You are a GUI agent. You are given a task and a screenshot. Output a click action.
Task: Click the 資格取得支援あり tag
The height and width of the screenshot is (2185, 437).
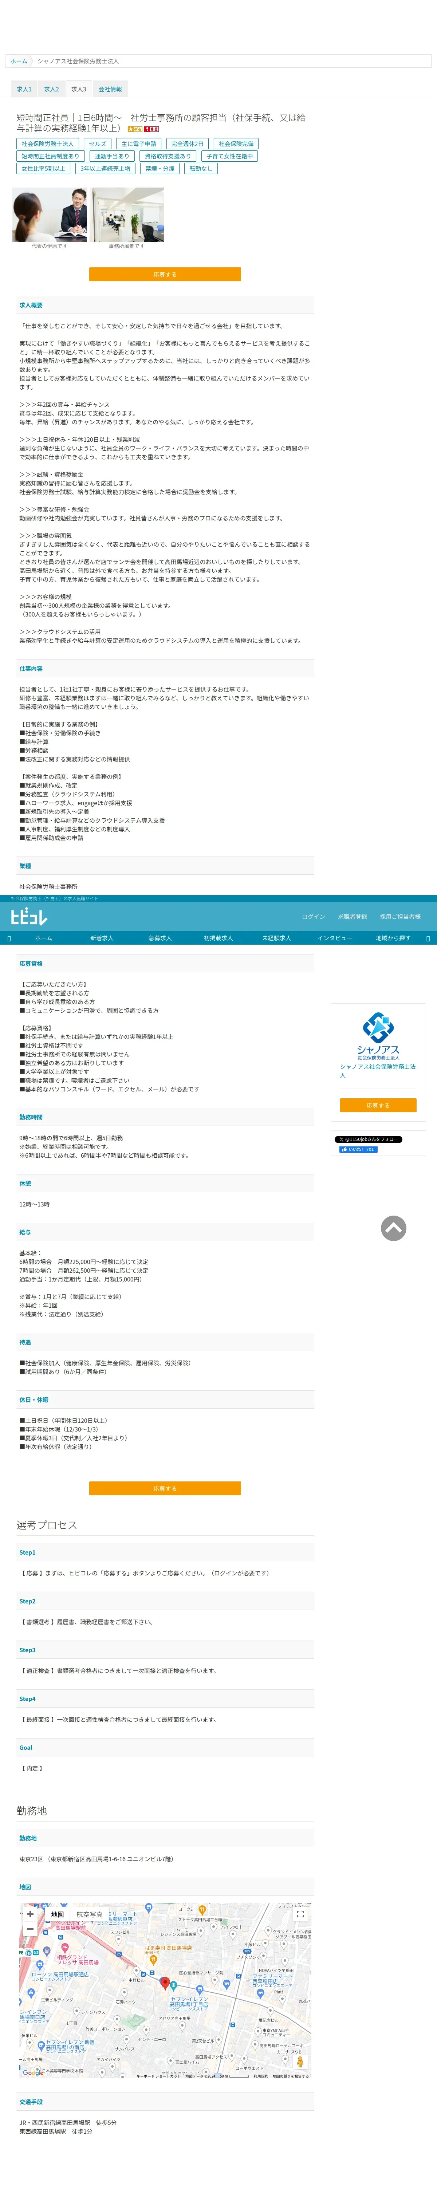(x=168, y=156)
